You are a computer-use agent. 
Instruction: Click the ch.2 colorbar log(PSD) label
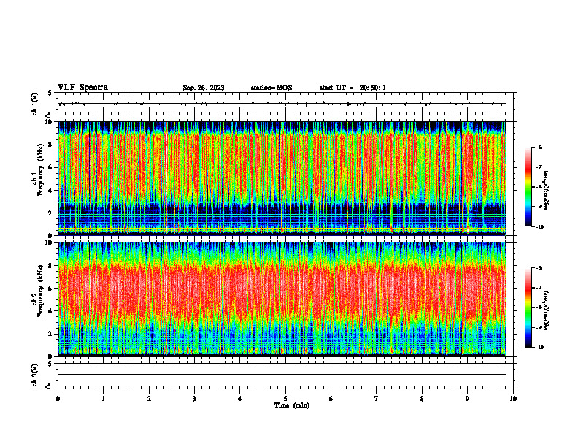547,310
